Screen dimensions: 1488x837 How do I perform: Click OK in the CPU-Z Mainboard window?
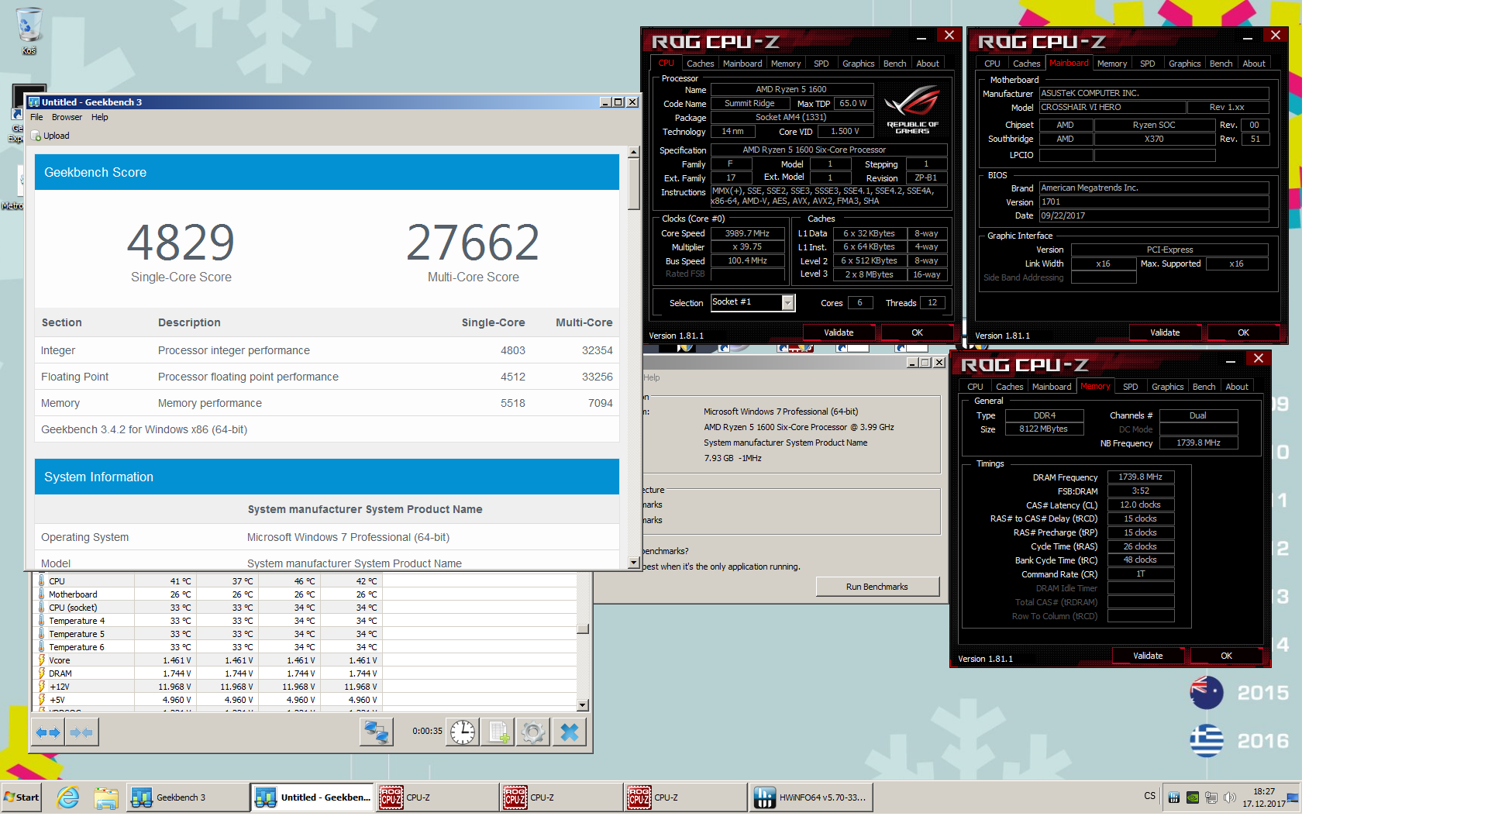coord(1243,332)
